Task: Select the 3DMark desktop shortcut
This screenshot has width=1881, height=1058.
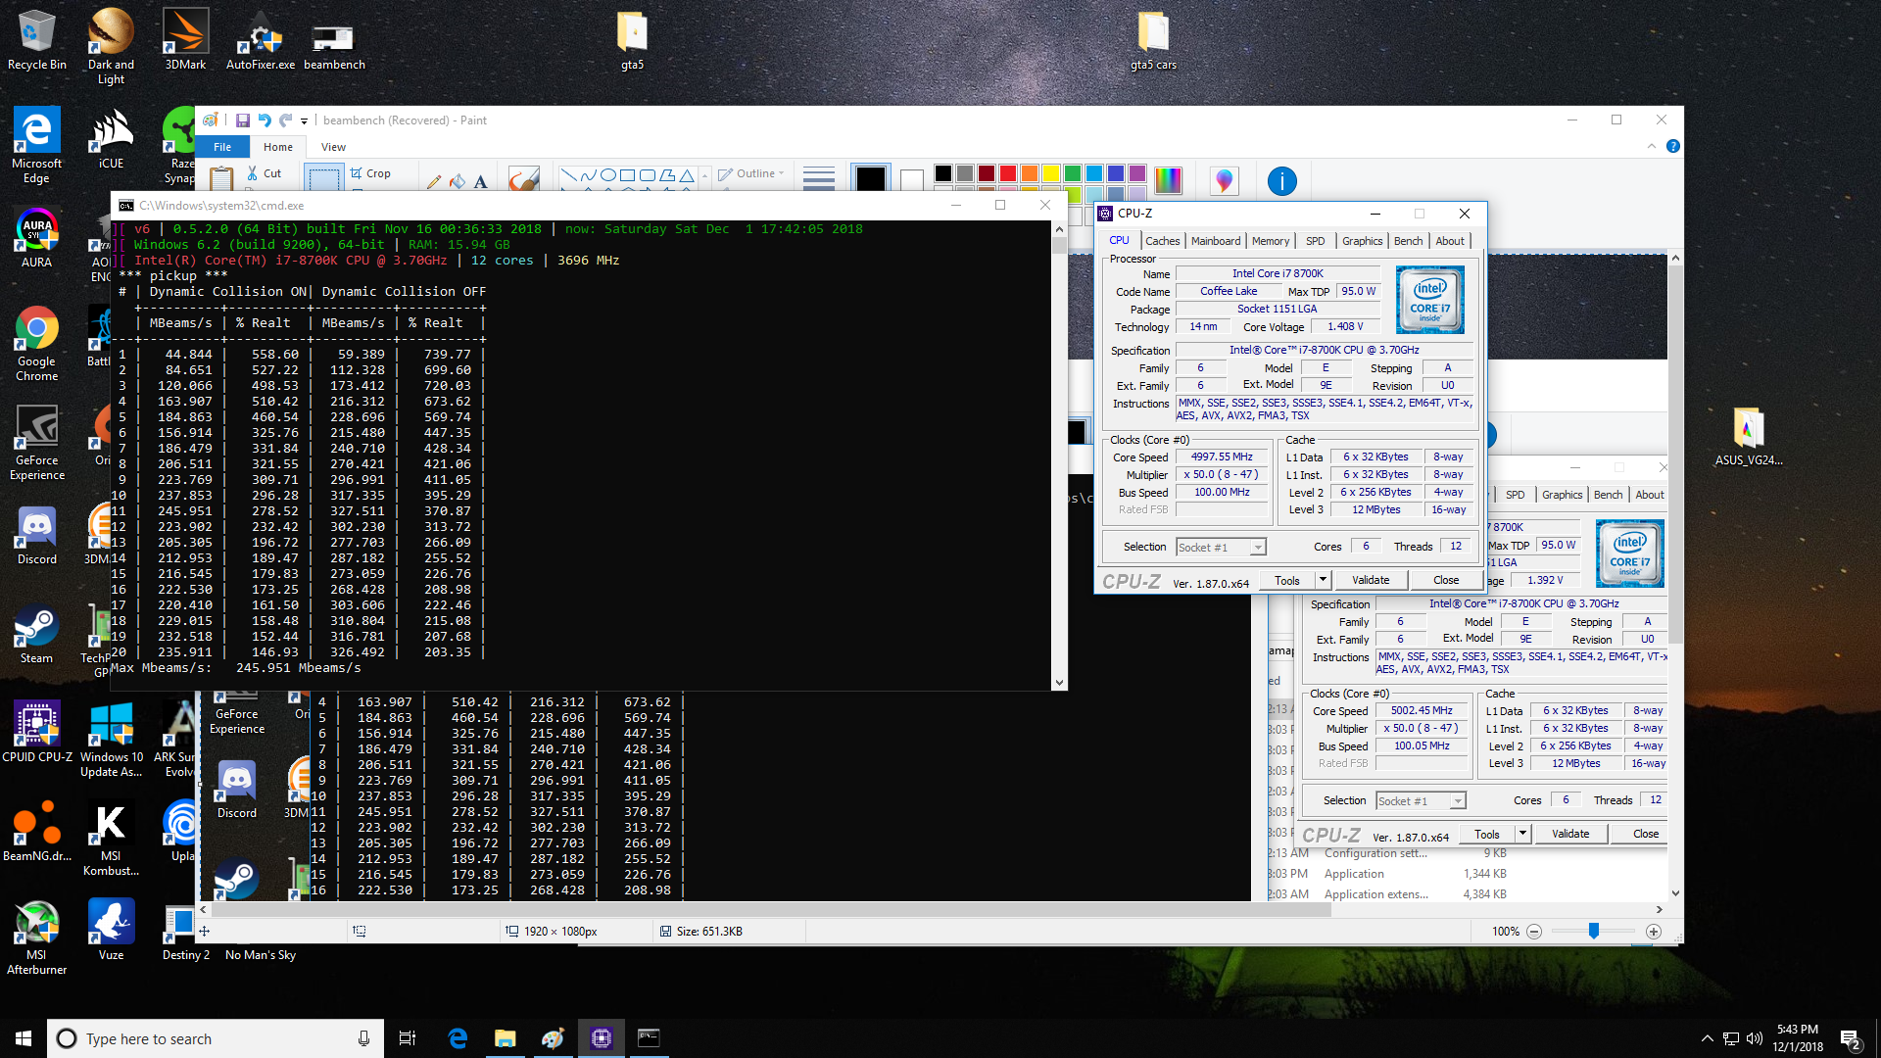Action: (x=185, y=40)
